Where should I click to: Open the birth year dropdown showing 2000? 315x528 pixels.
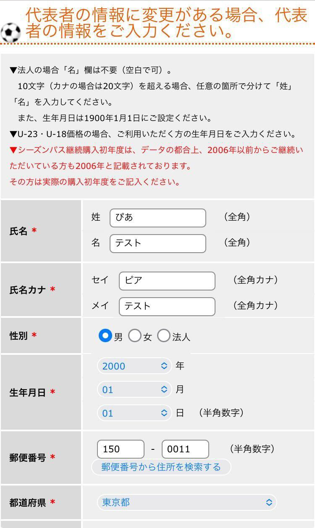(x=134, y=366)
